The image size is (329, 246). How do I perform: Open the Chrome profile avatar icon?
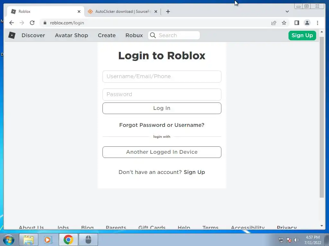[307, 23]
